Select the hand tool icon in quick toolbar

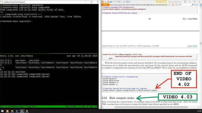click(x=124, y=2)
